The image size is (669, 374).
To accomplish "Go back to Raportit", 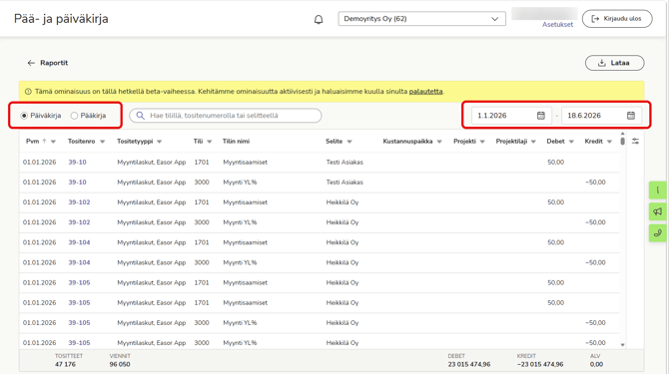I will [54, 63].
